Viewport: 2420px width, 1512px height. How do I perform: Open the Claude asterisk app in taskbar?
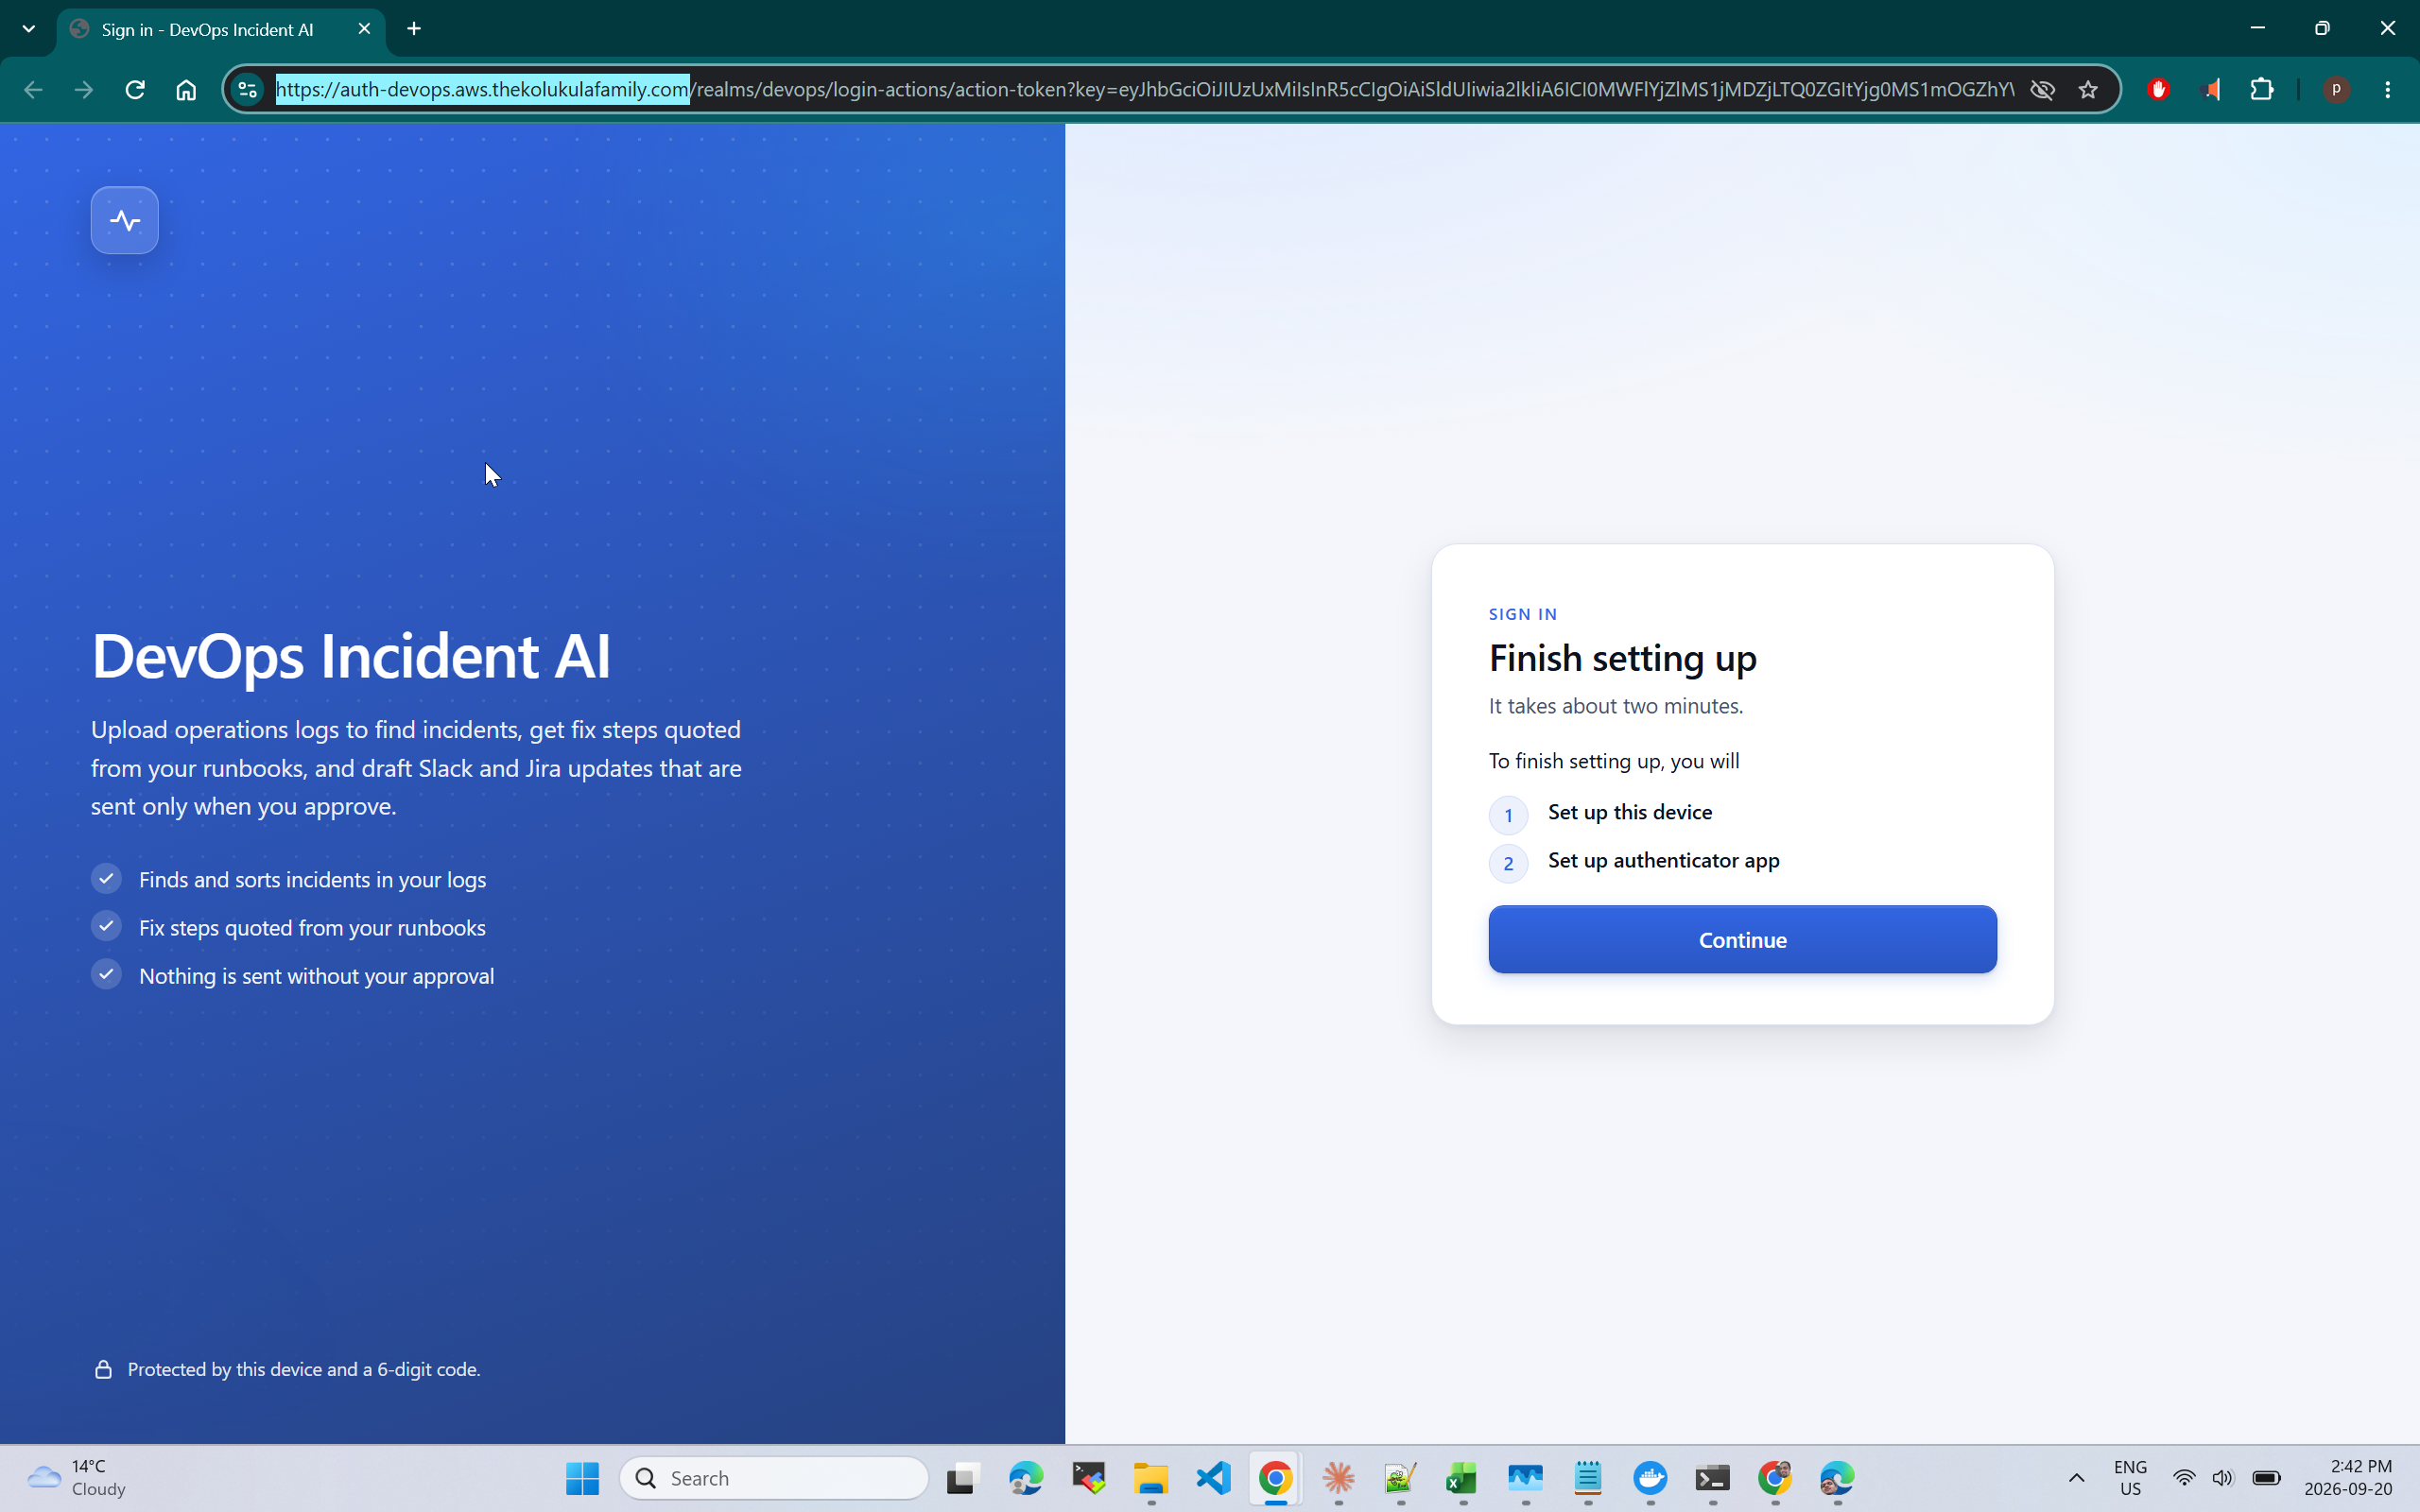(1338, 1478)
